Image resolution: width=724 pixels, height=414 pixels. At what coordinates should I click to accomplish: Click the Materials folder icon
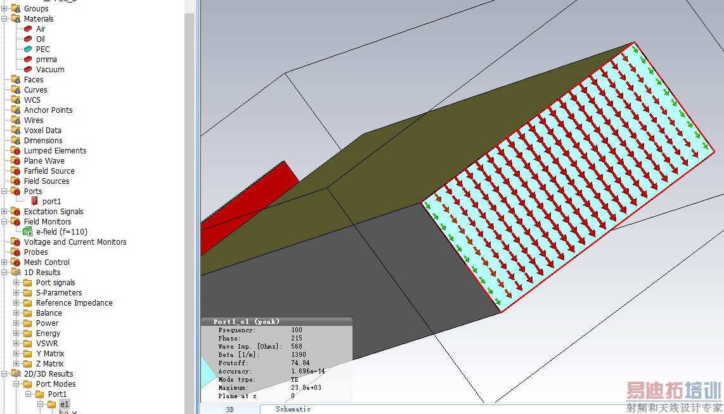(16, 18)
